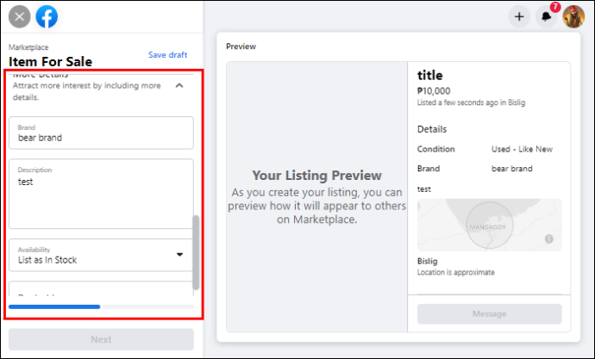Image resolution: width=595 pixels, height=359 pixels.
Task: Click the Message button in preview
Action: click(489, 314)
